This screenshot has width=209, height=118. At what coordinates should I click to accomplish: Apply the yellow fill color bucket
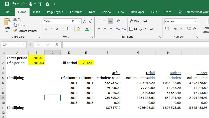[78, 29]
